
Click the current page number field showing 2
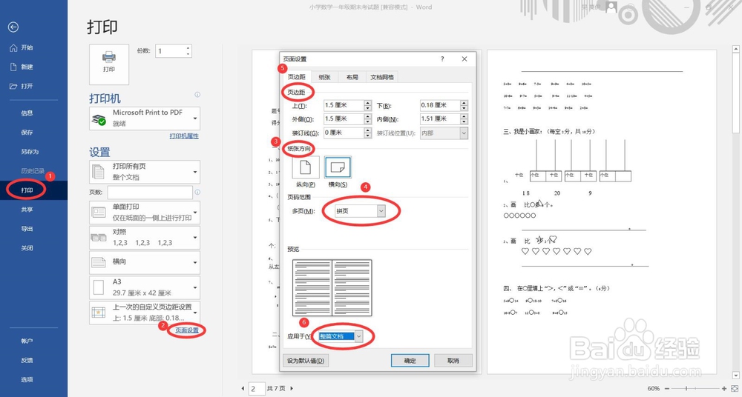click(256, 389)
